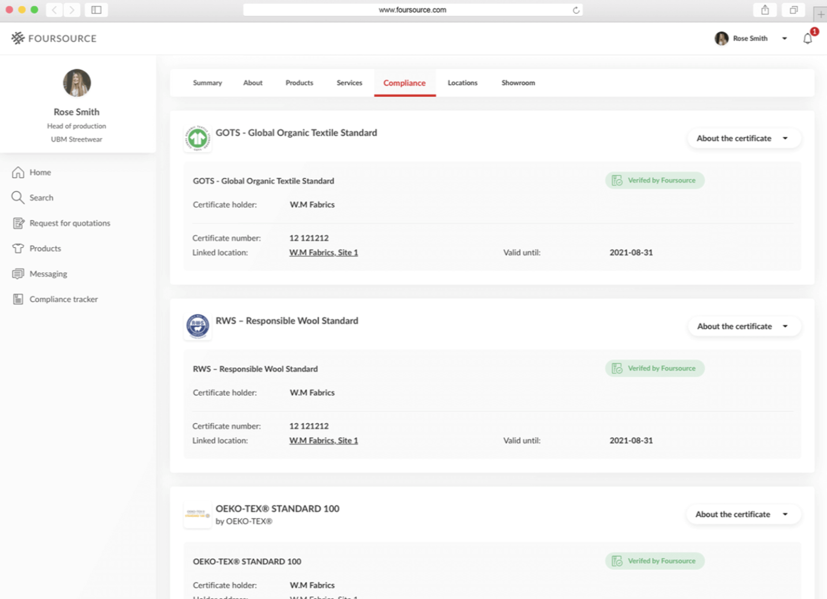827x599 pixels.
Task: Switch to the Showroom tab
Action: (x=518, y=83)
